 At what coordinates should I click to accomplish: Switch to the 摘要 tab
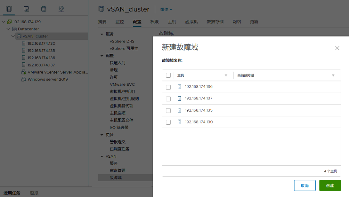[x=102, y=22]
